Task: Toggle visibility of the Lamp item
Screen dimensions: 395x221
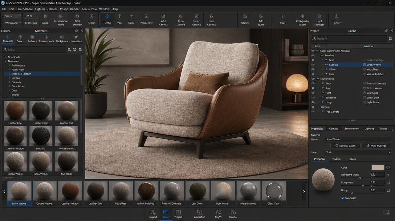Action: click(313, 103)
